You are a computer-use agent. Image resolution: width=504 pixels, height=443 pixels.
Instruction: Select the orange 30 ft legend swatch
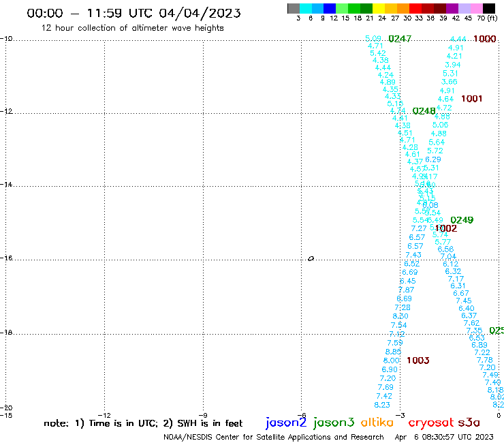[403, 8]
